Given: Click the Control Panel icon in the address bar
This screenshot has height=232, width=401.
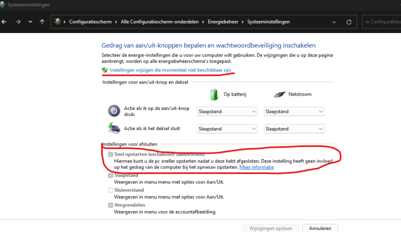Looking at the screenshot, I should pos(59,22).
